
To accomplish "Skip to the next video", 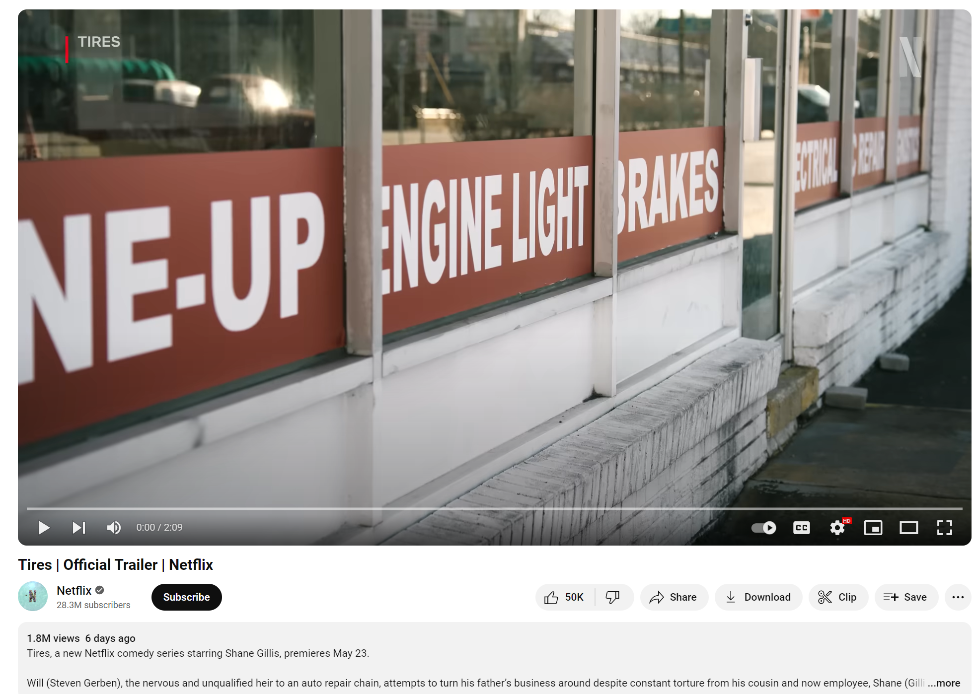I will pos(79,527).
